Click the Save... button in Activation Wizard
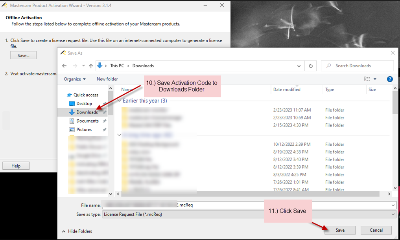400x240 pixels. pos(24,55)
